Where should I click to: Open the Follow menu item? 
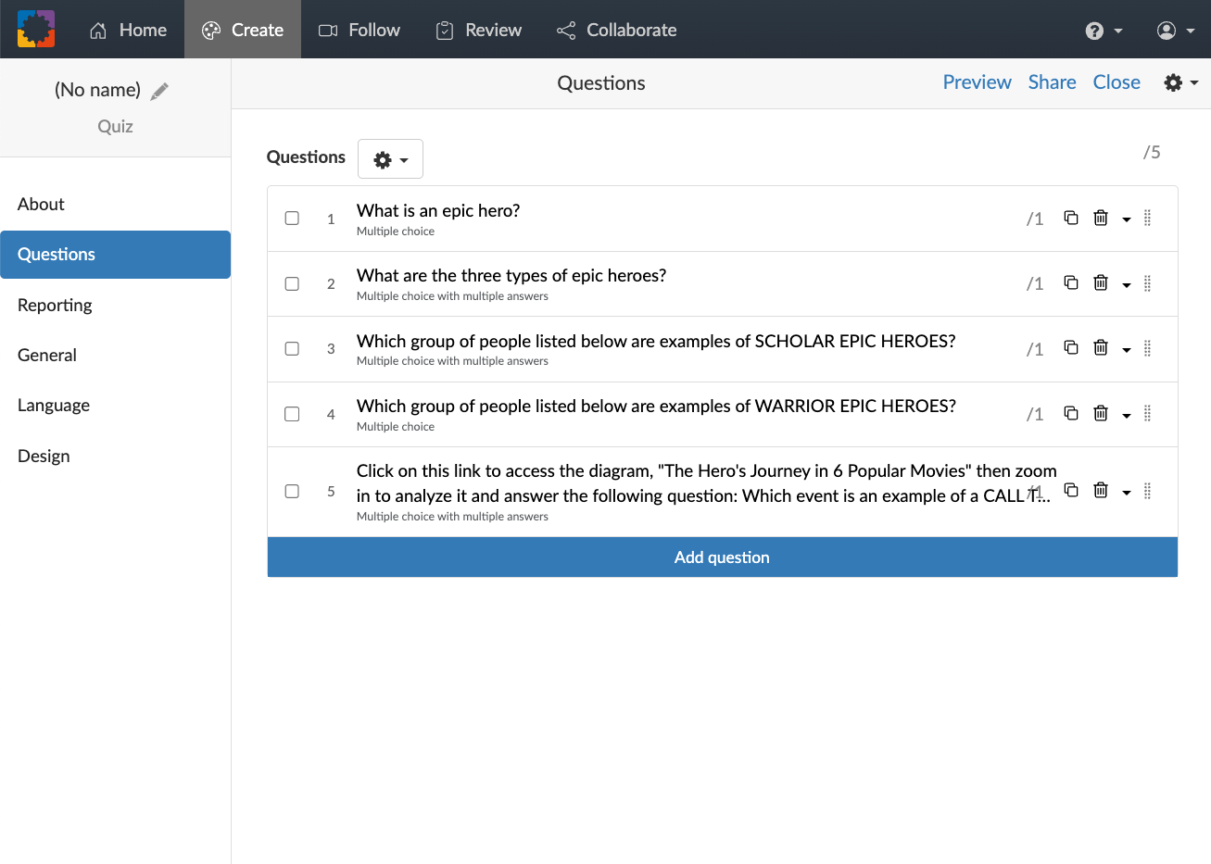[x=359, y=30]
